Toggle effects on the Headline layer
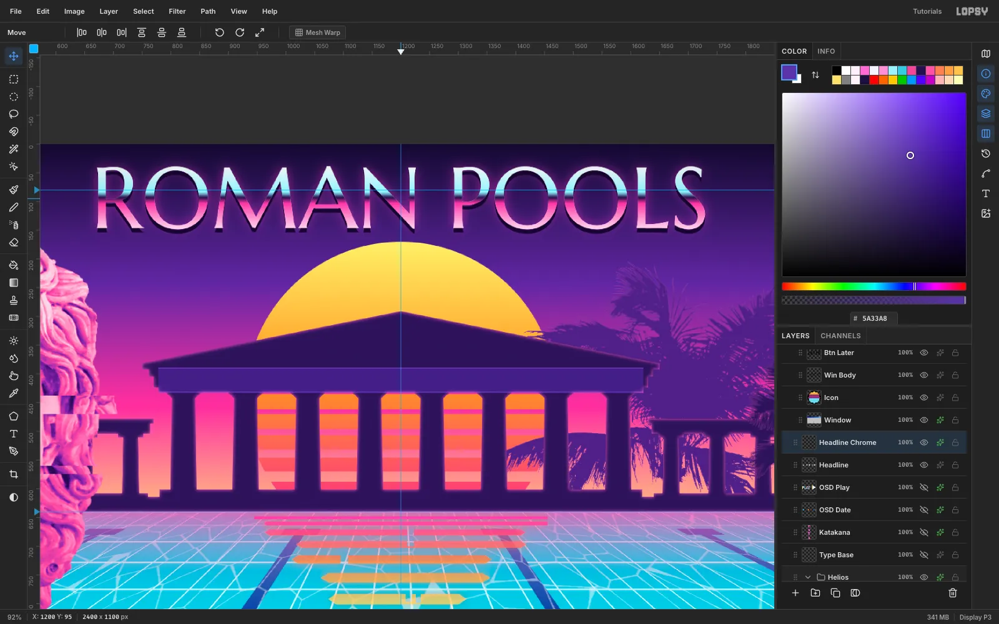 coord(940,465)
